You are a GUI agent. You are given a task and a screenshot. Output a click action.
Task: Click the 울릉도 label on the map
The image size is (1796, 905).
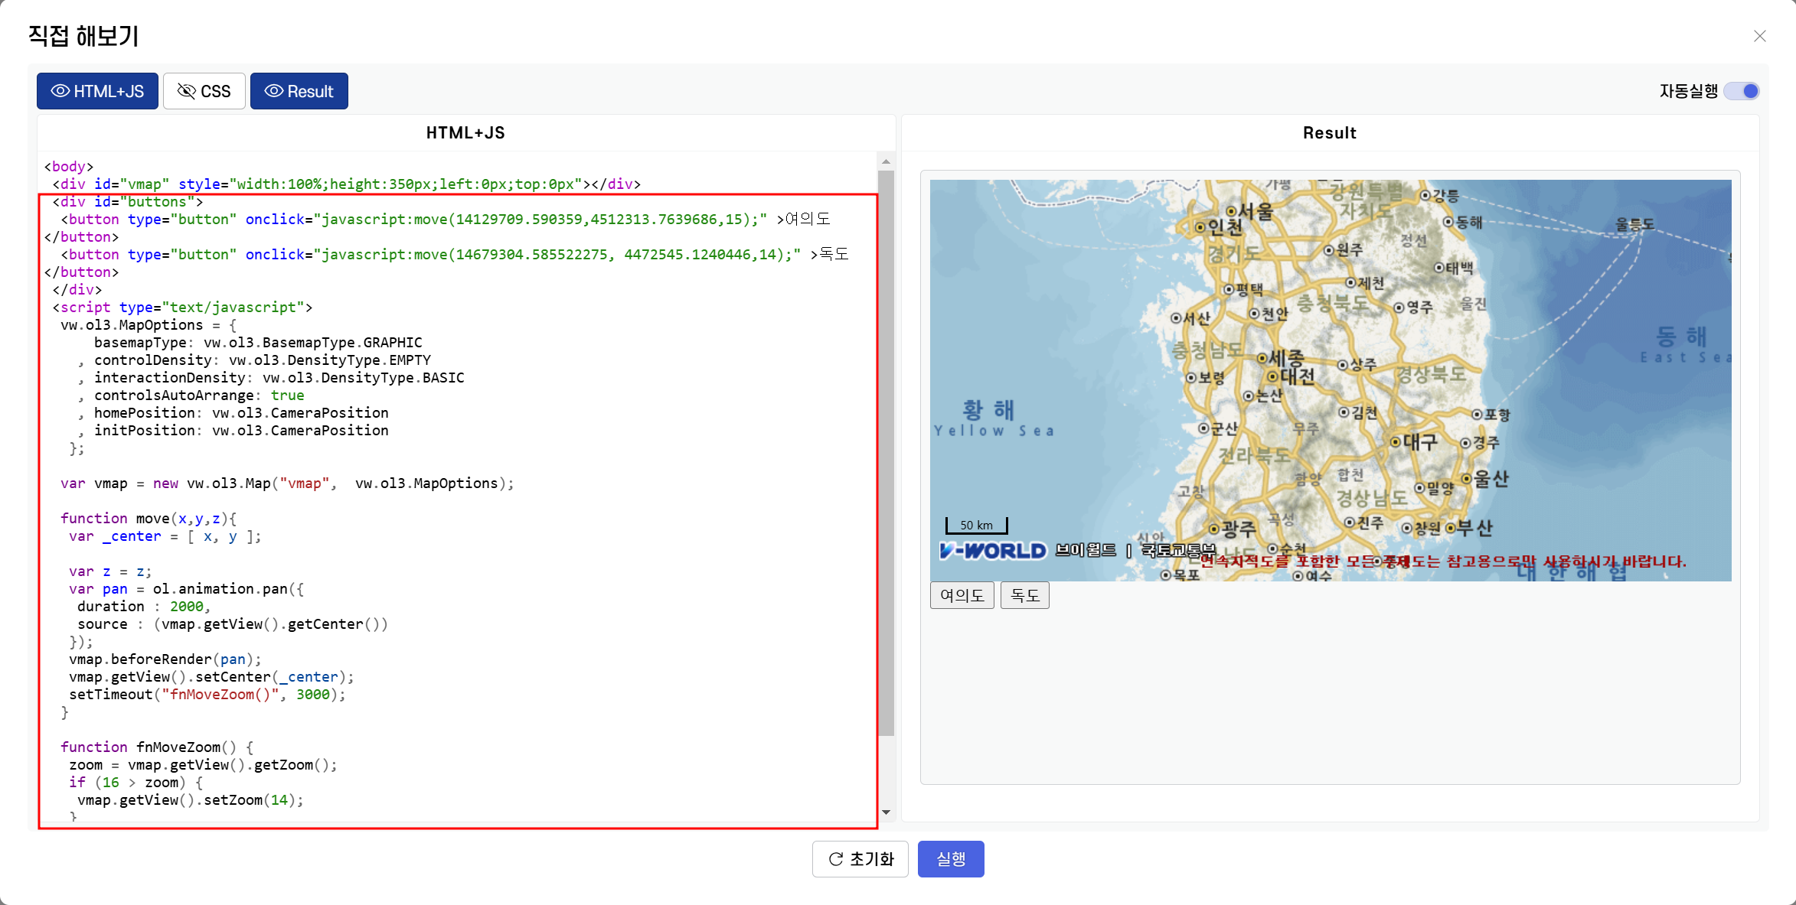(1634, 224)
